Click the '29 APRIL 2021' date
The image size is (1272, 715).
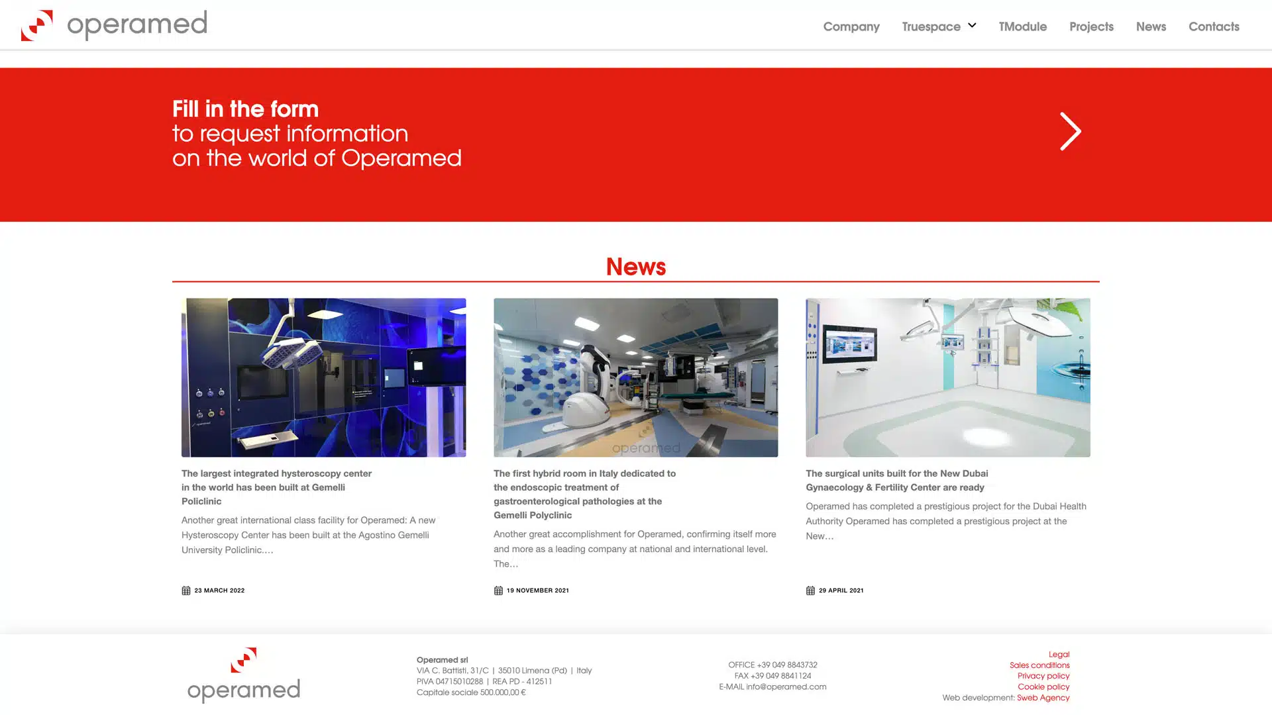coord(841,591)
